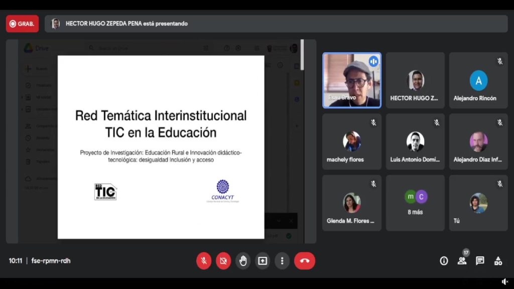The image size is (514, 289).
Task: Show the participants list icon
Action: 462,261
